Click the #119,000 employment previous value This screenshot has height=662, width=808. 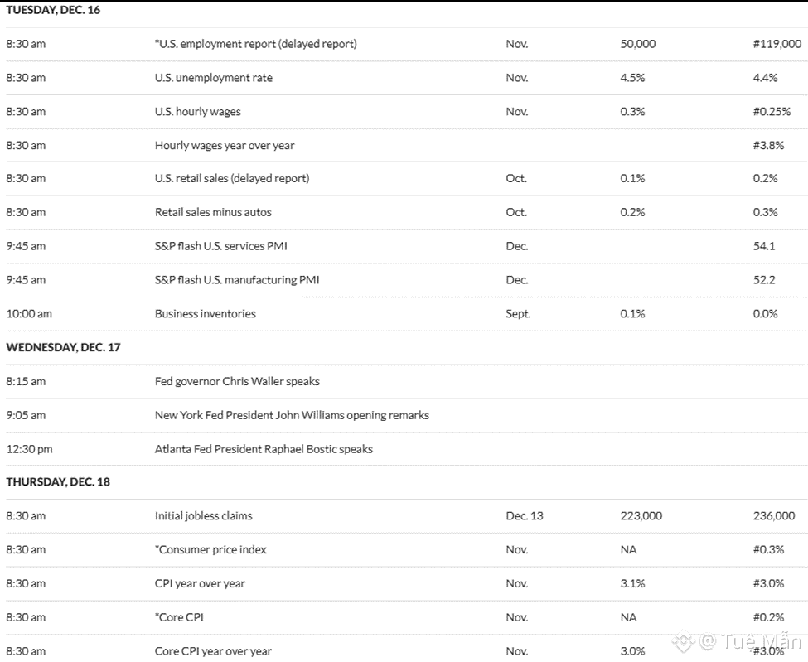point(777,44)
